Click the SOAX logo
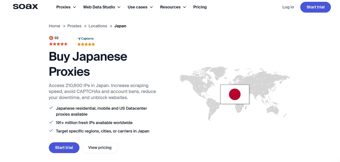The height and width of the screenshot is (162, 340). (x=25, y=6)
